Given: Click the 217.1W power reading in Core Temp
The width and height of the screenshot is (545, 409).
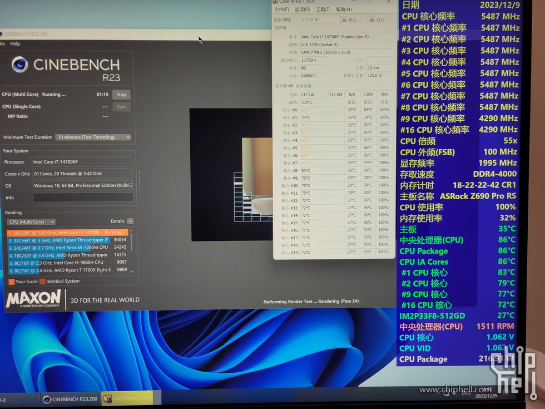Looking at the screenshot, I should (x=313, y=94).
